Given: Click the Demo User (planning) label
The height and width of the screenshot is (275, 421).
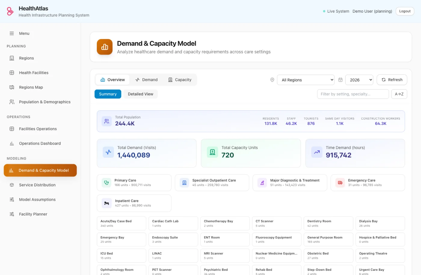Looking at the screenshot, I should coord(372,11).
